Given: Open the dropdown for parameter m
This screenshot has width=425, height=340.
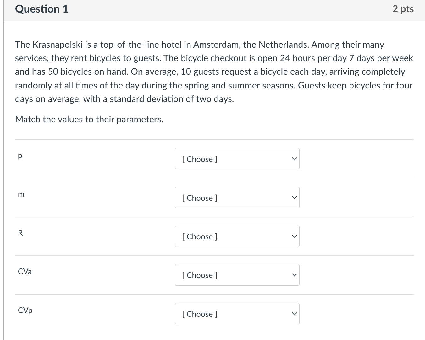Looking at the screenshot, I should click(x=237, y=198).
